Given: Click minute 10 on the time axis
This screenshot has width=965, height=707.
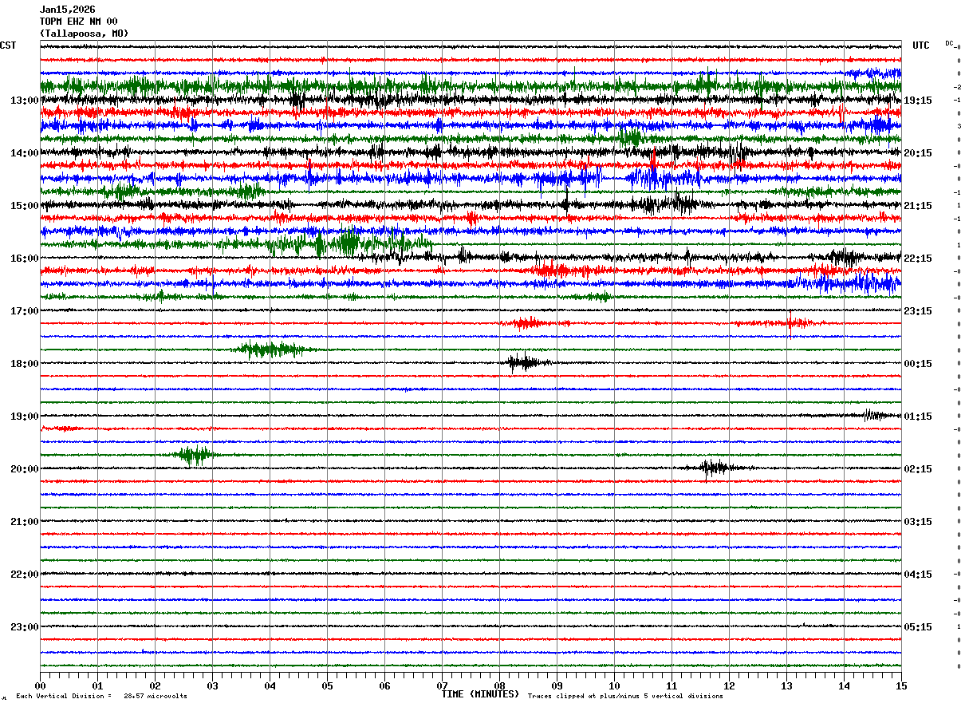Looking at the screenshot, I should coord(614,685).
